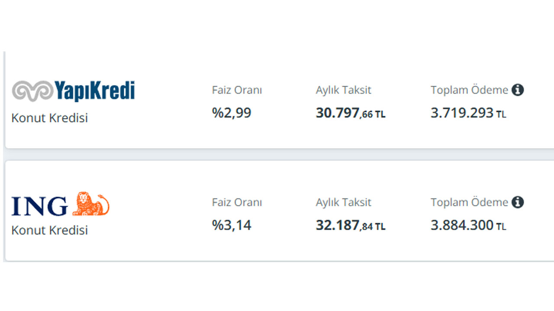Click ING monthly installment 32.187,84 TL
The image size is (554, 311).
click(351, 225)
